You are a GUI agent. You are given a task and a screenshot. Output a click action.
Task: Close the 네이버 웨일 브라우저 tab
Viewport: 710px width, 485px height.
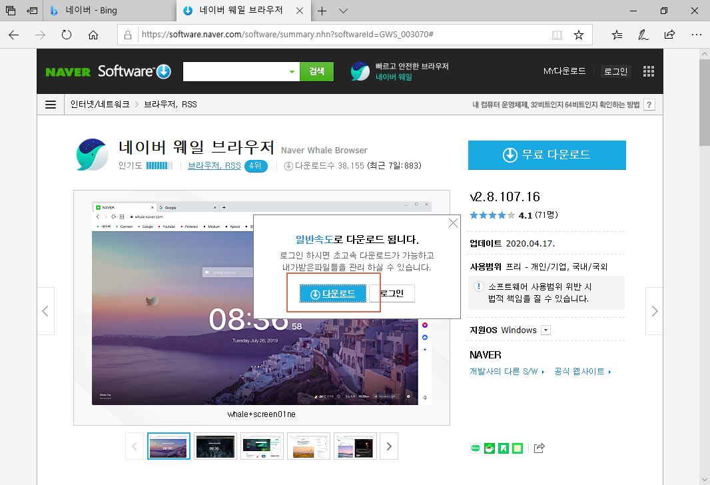click(x=300, y=11)
